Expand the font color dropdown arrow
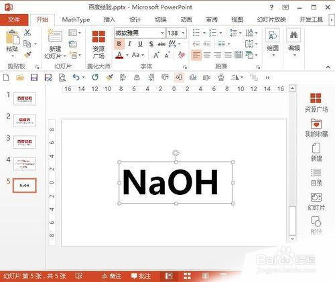Screen dimensions: 335x282 127,55
